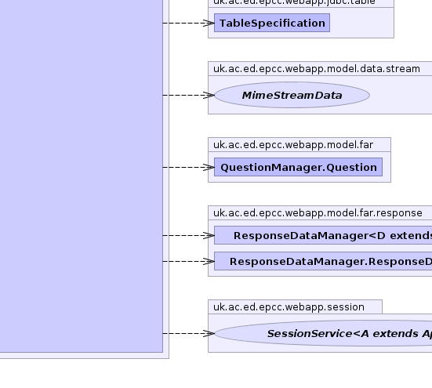
Task: Click the empty body of the model.data.stream package box
Action: [x=401, y=95]
